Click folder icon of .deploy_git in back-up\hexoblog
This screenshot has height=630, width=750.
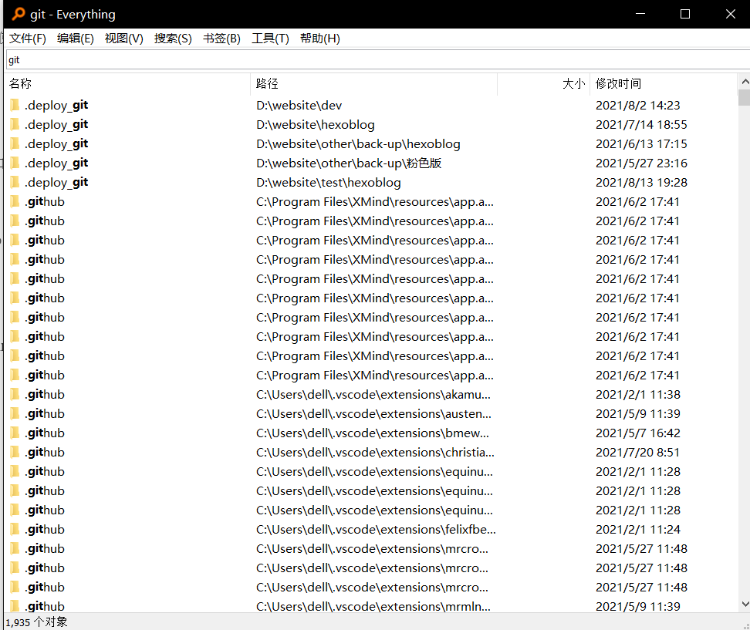[x=15, y=144]
